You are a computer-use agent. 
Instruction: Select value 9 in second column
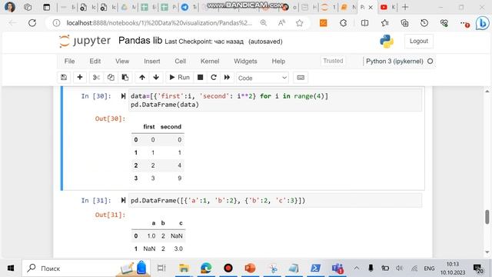(x=179, y=178)
